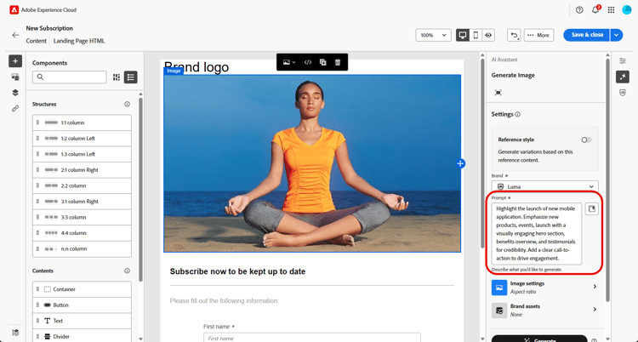The width and height of the screenshot is (638, 342).
Task: Select the 2:2 column structure
Action: click(x=82, y=185)
